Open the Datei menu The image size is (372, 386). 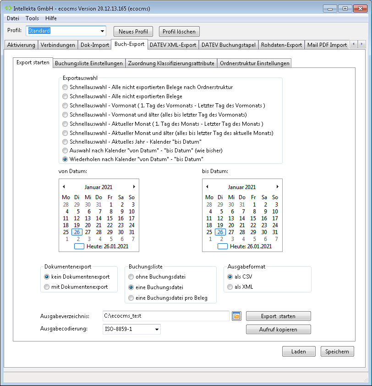13,18
